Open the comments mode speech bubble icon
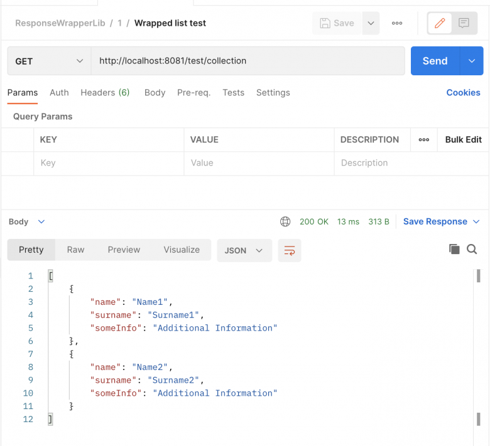 pyautogui.click(x=464, y=23)
